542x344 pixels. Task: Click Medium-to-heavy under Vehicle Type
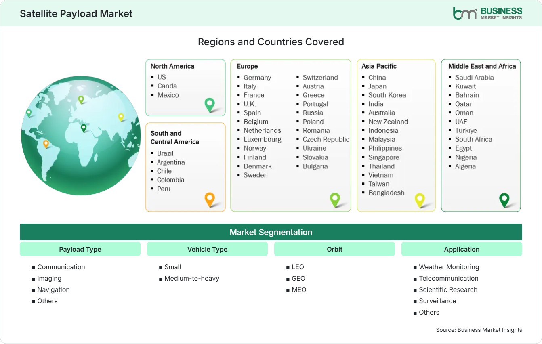click(x=192, y=278)
